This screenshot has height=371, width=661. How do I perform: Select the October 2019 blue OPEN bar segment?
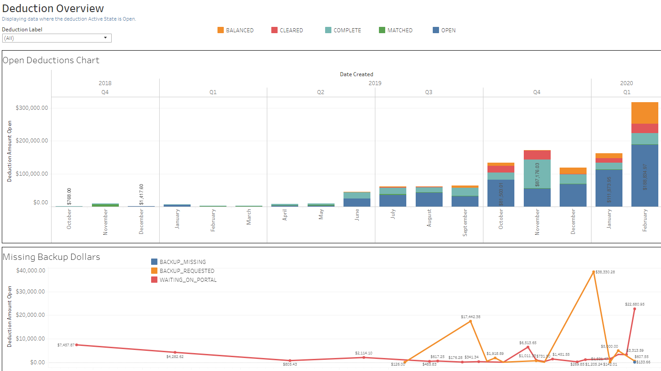[x=501, y=193]
